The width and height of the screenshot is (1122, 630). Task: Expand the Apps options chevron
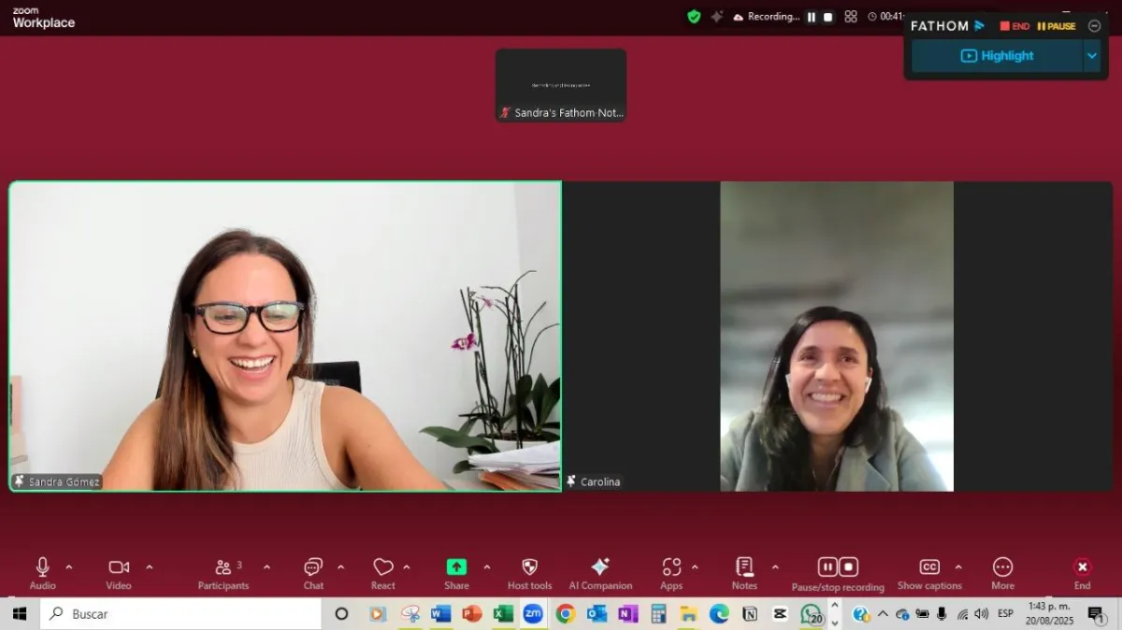(x=695, y=567)
